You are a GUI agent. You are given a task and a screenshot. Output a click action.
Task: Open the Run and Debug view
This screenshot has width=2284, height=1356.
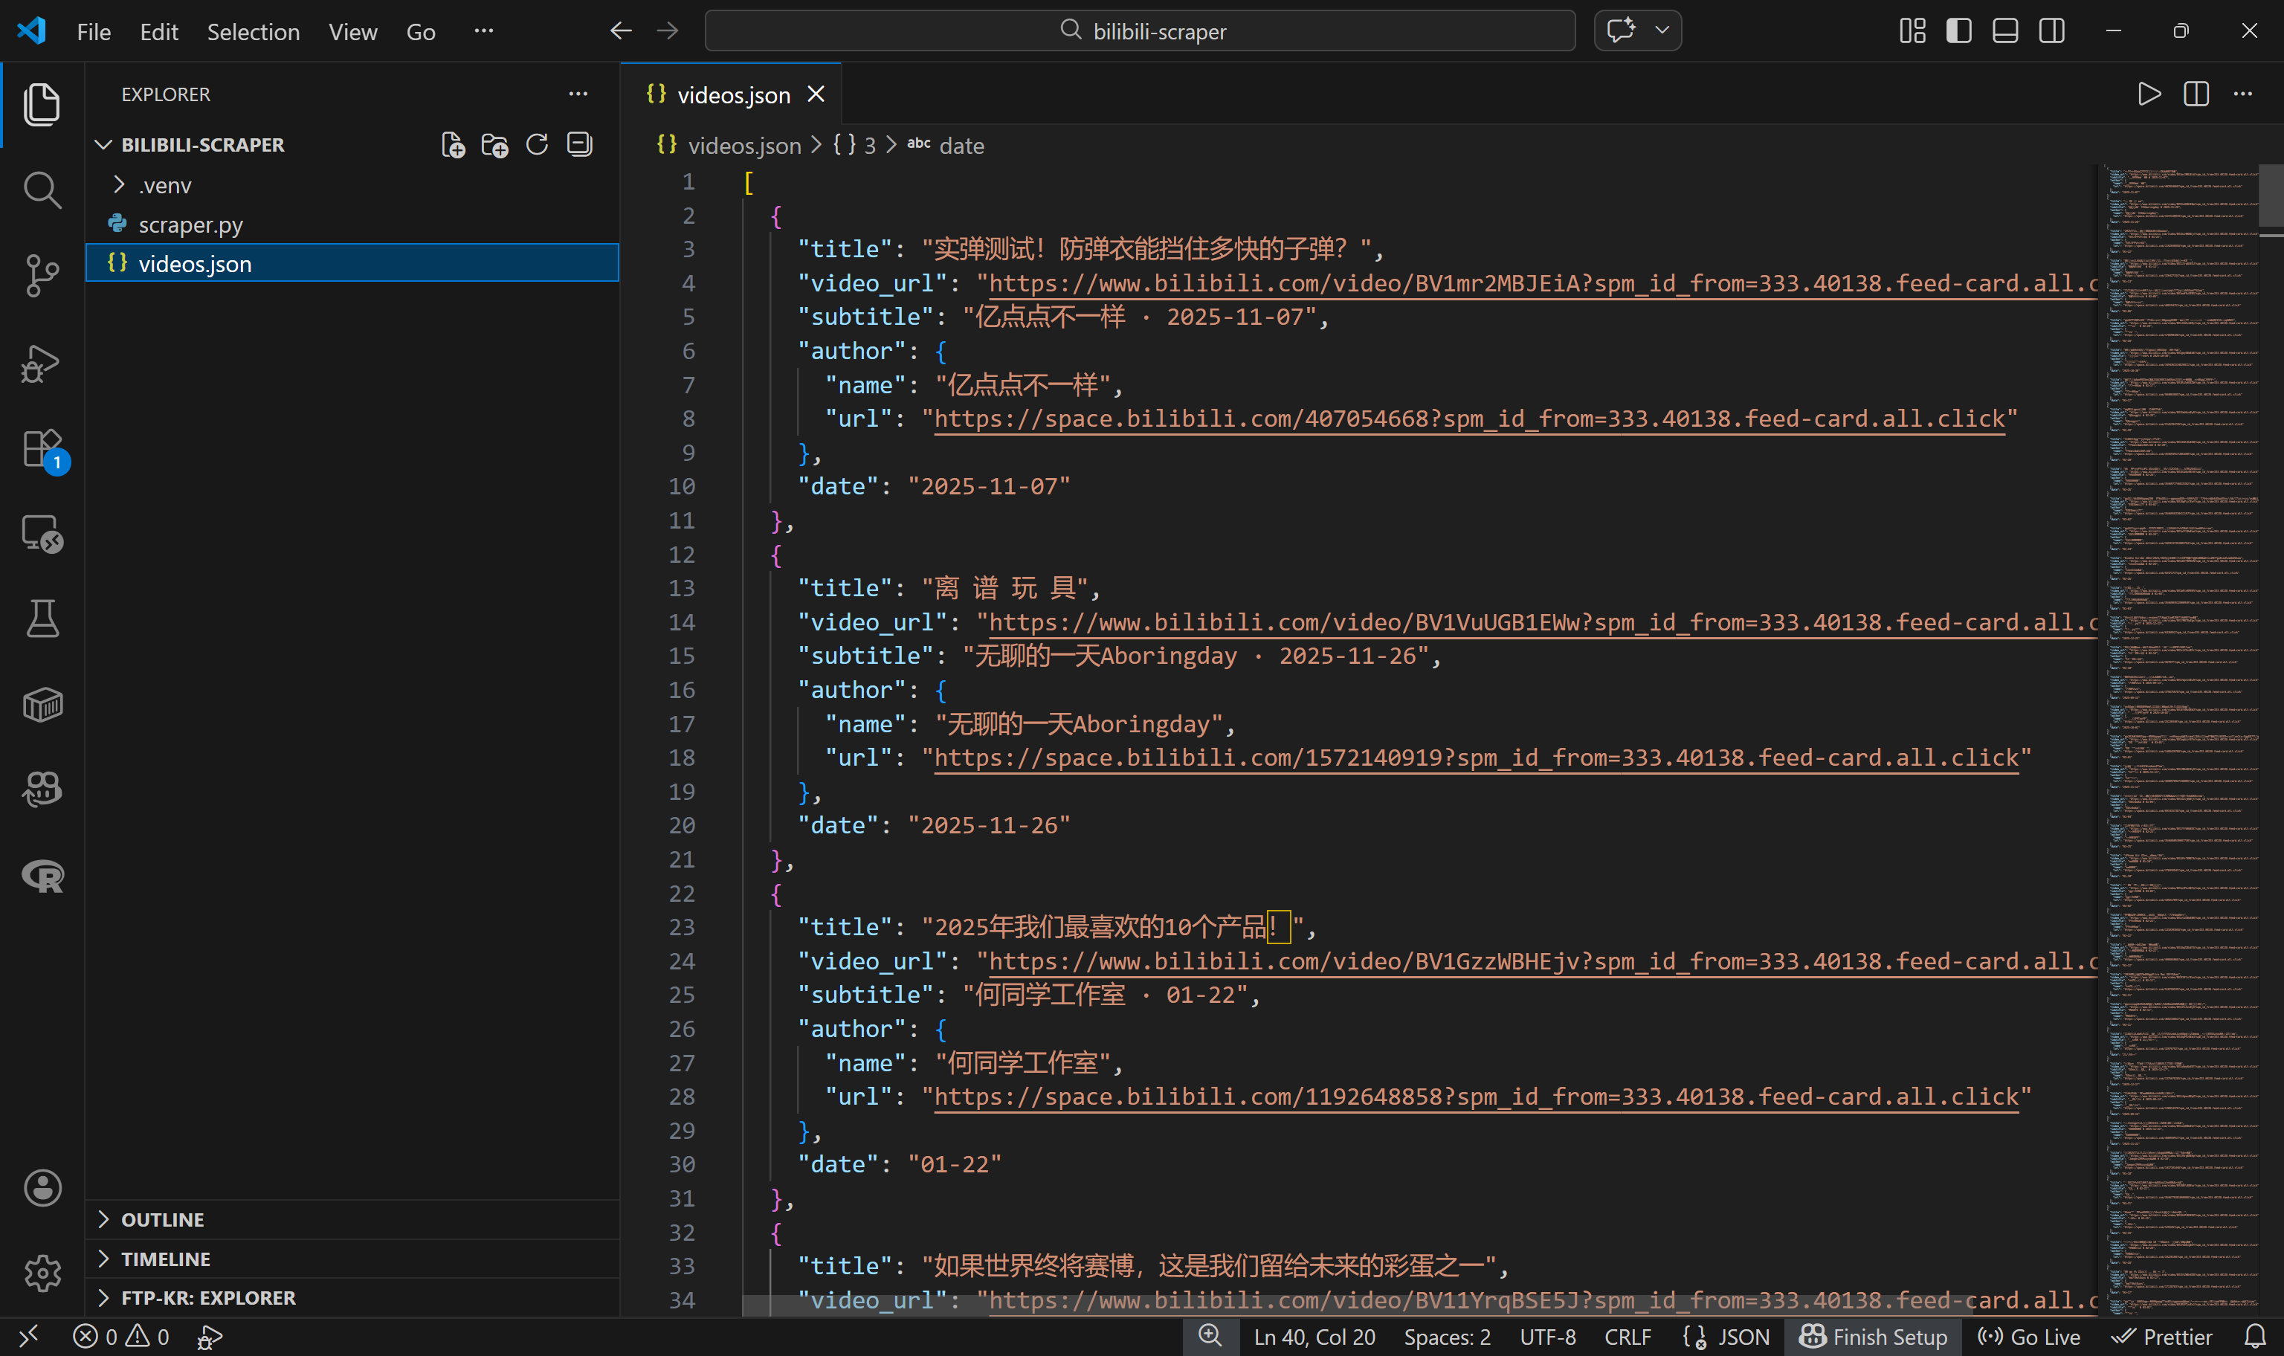coord(41,364)
